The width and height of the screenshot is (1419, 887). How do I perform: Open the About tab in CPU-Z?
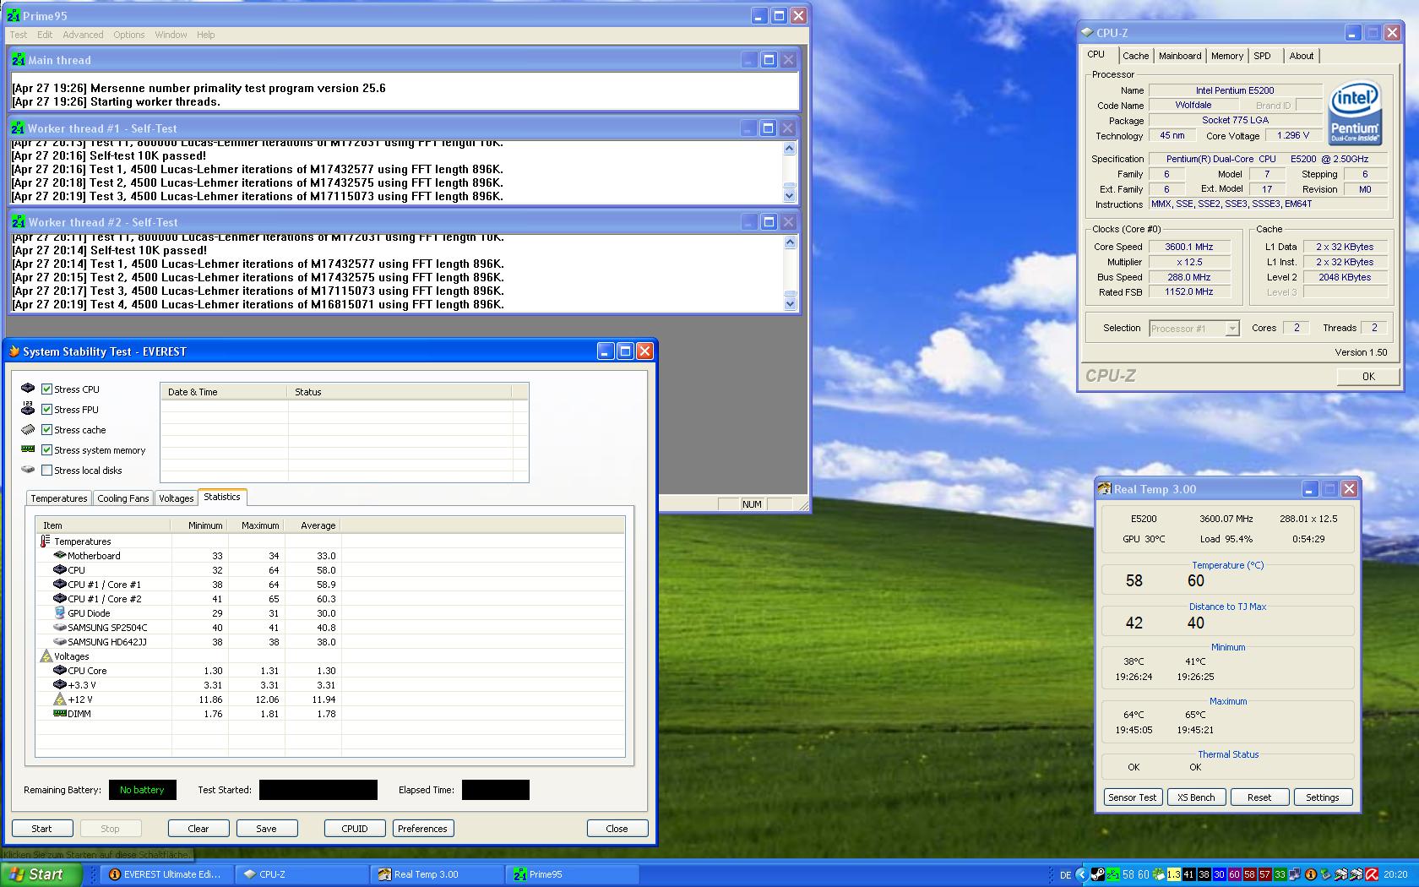1302,56
